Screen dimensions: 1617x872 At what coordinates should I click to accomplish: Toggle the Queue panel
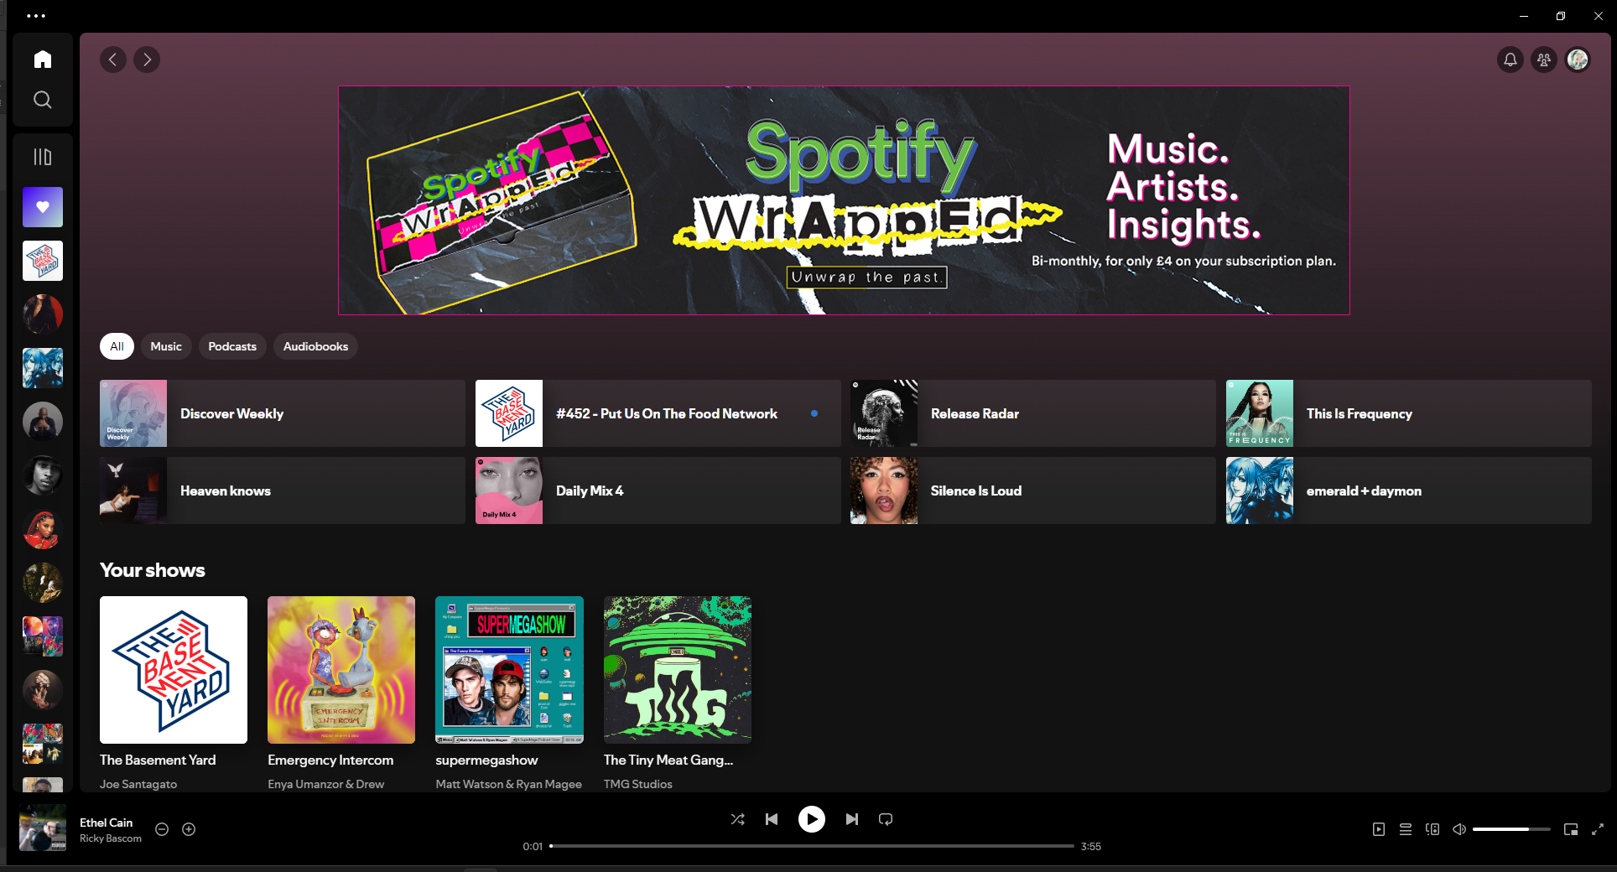(1406, 829)
